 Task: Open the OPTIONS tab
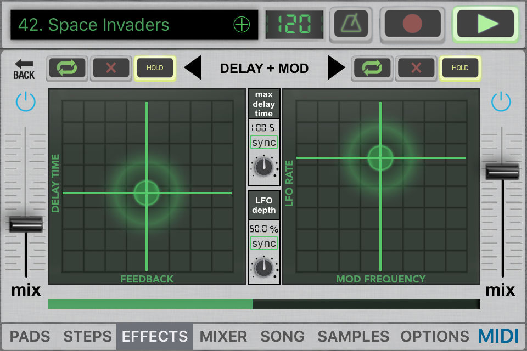coord(435,336)
